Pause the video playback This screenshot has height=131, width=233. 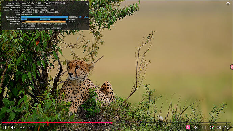pos(5,127)
